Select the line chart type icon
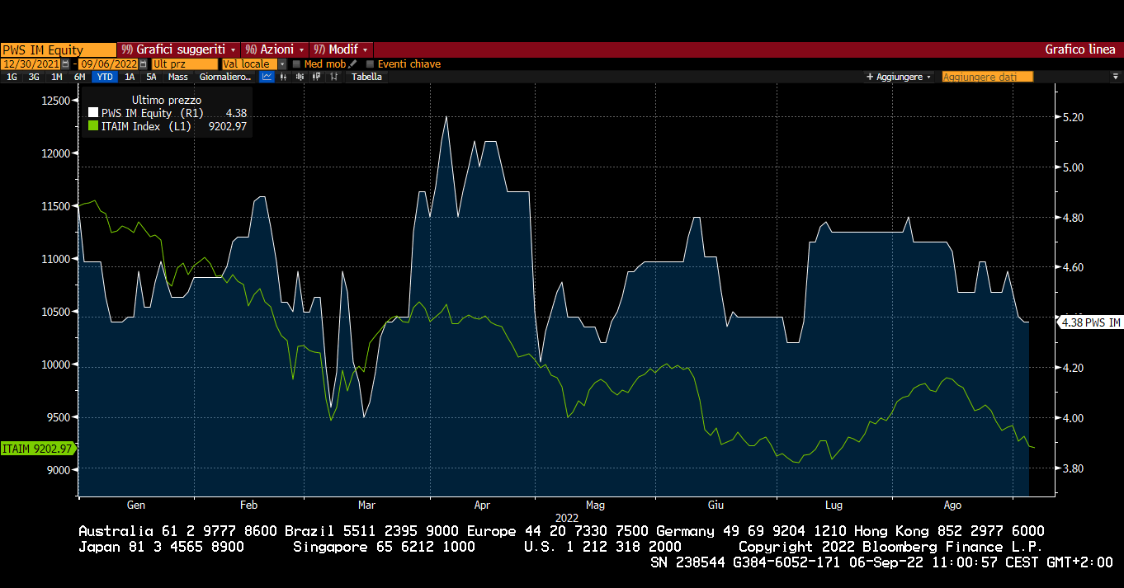The height and width of the screenshot is (588, 1124). click(267, 77)
